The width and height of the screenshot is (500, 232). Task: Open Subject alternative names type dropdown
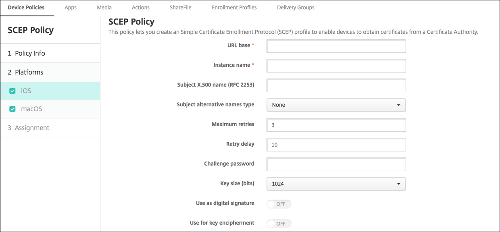coord(336,105)
